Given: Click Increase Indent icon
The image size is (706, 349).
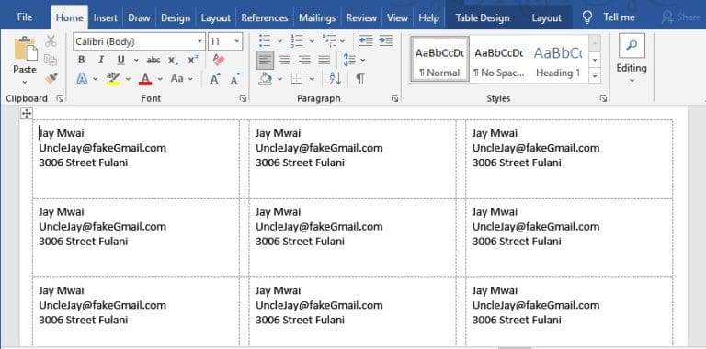Looking at the screenshot, I should (385, 41).
